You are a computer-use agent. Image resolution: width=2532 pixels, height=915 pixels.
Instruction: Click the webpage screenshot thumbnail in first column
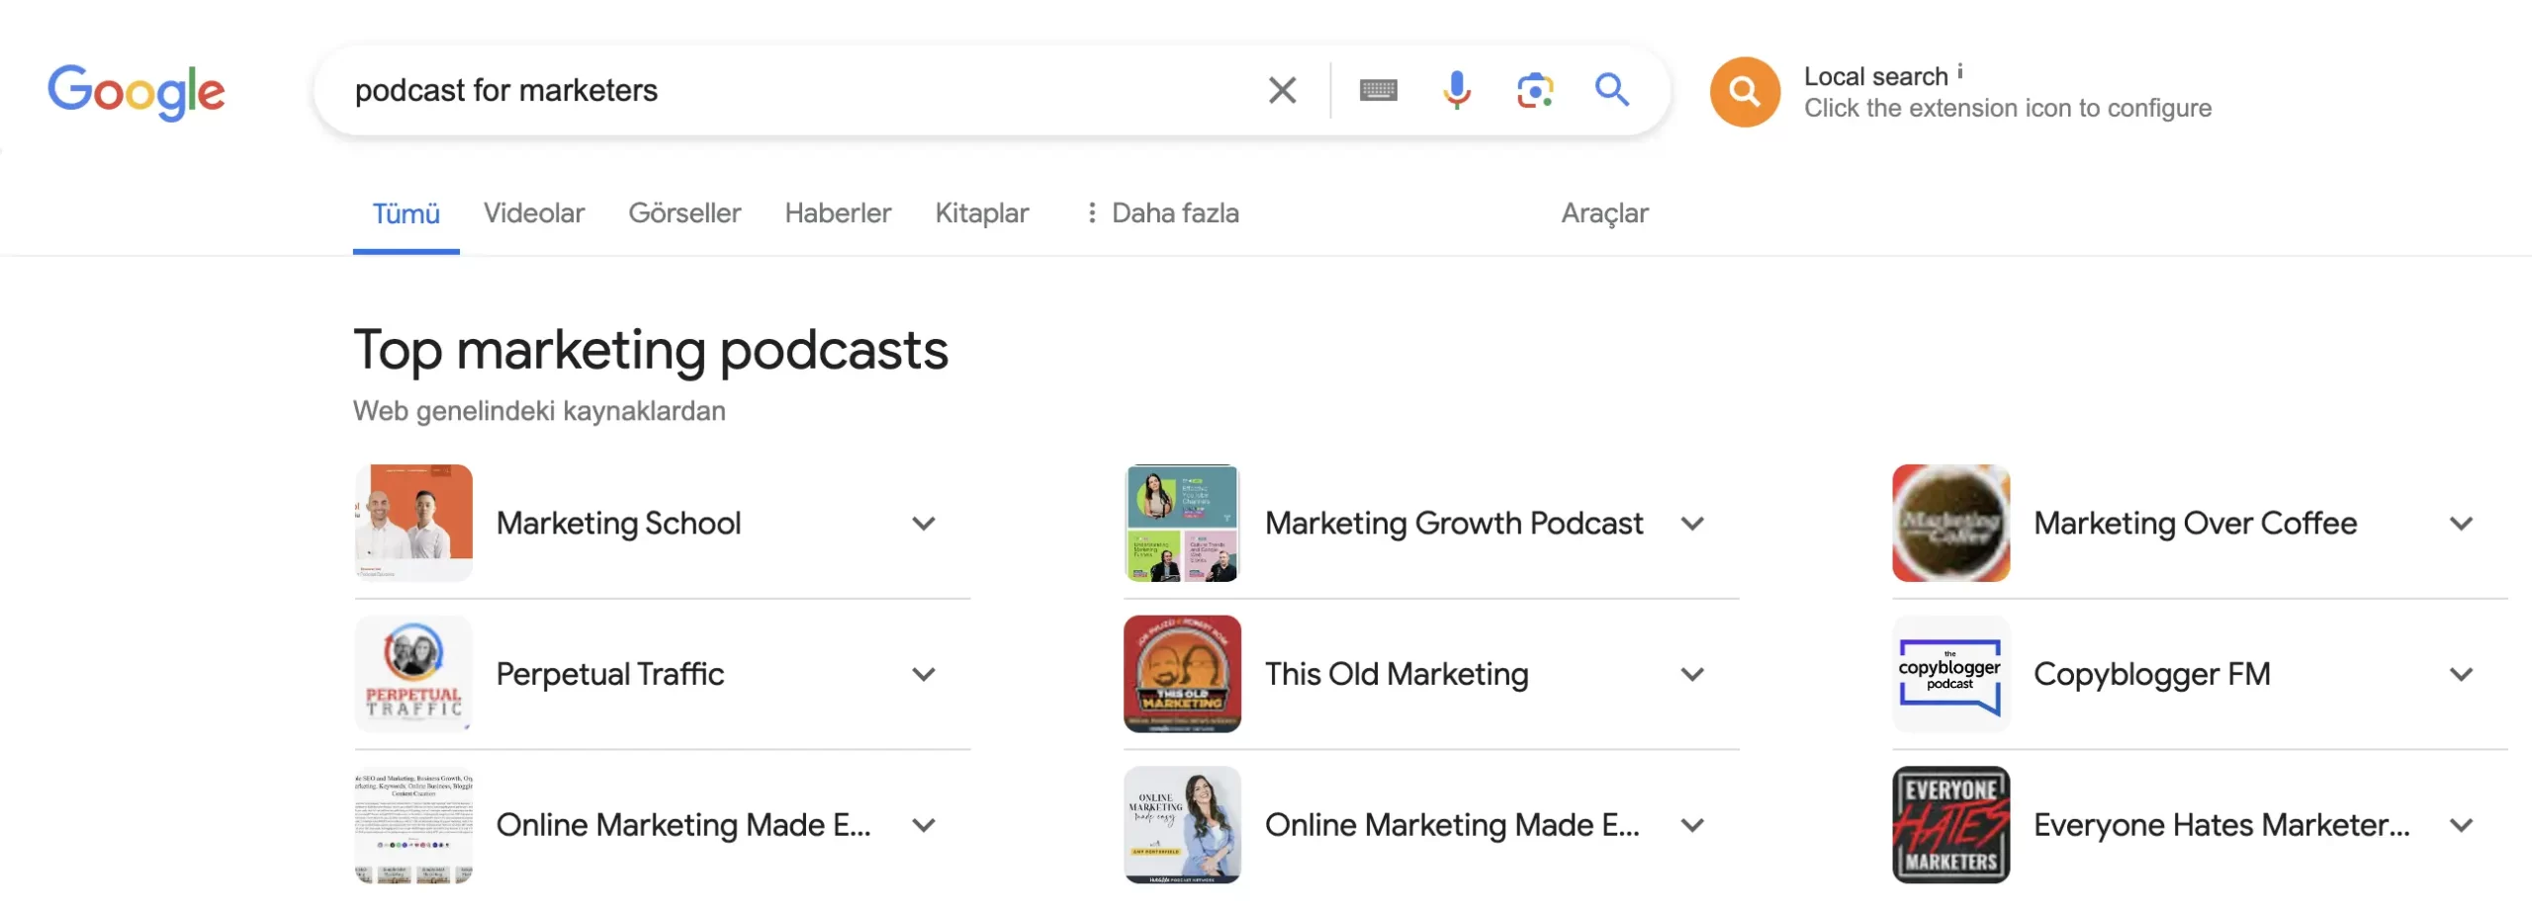coord(413,825)
